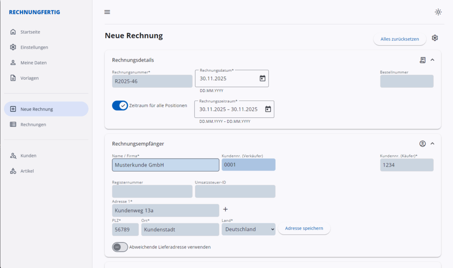Enable Abweichende Lieferadresse verwenden switch
The height and width of the screenshot is (268, 453).
[120, 247]
